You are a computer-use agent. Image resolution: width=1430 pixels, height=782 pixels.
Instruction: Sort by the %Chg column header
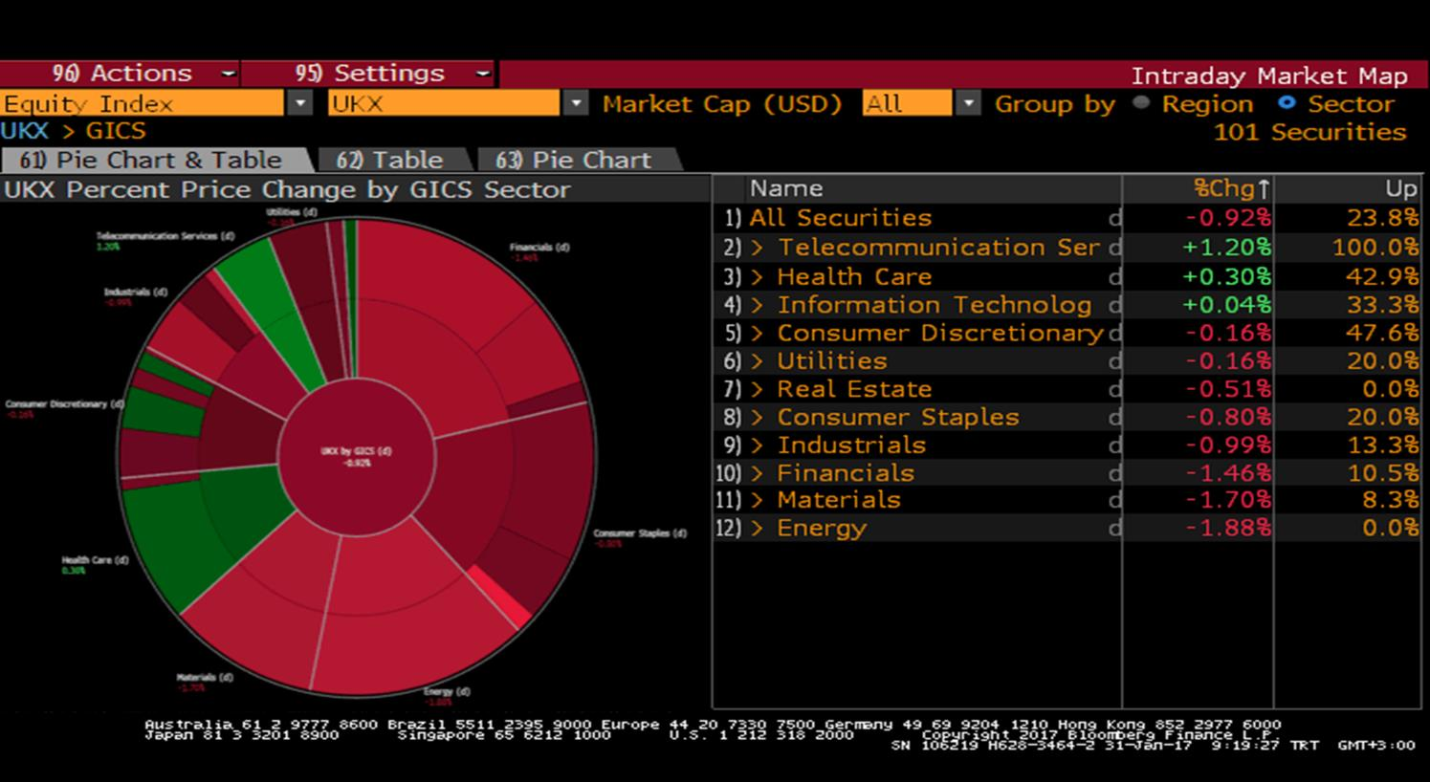[1232, 189]
